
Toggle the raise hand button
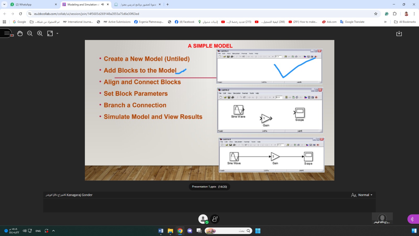tap(215, 219)
